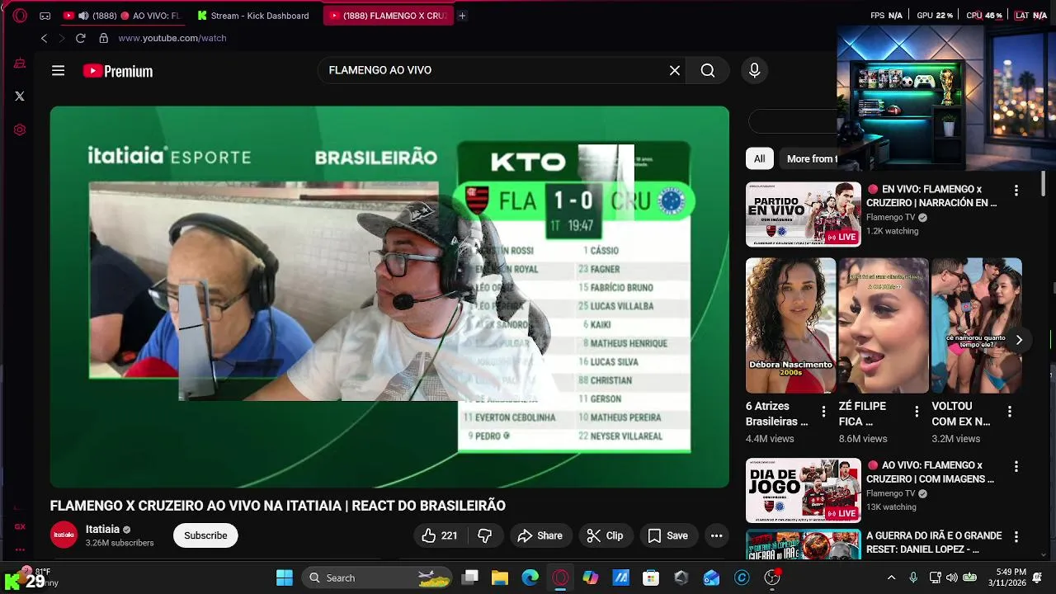The image size is (1056, 594).
Task: Open more actions menu beside Save
Action: point(716,535)
